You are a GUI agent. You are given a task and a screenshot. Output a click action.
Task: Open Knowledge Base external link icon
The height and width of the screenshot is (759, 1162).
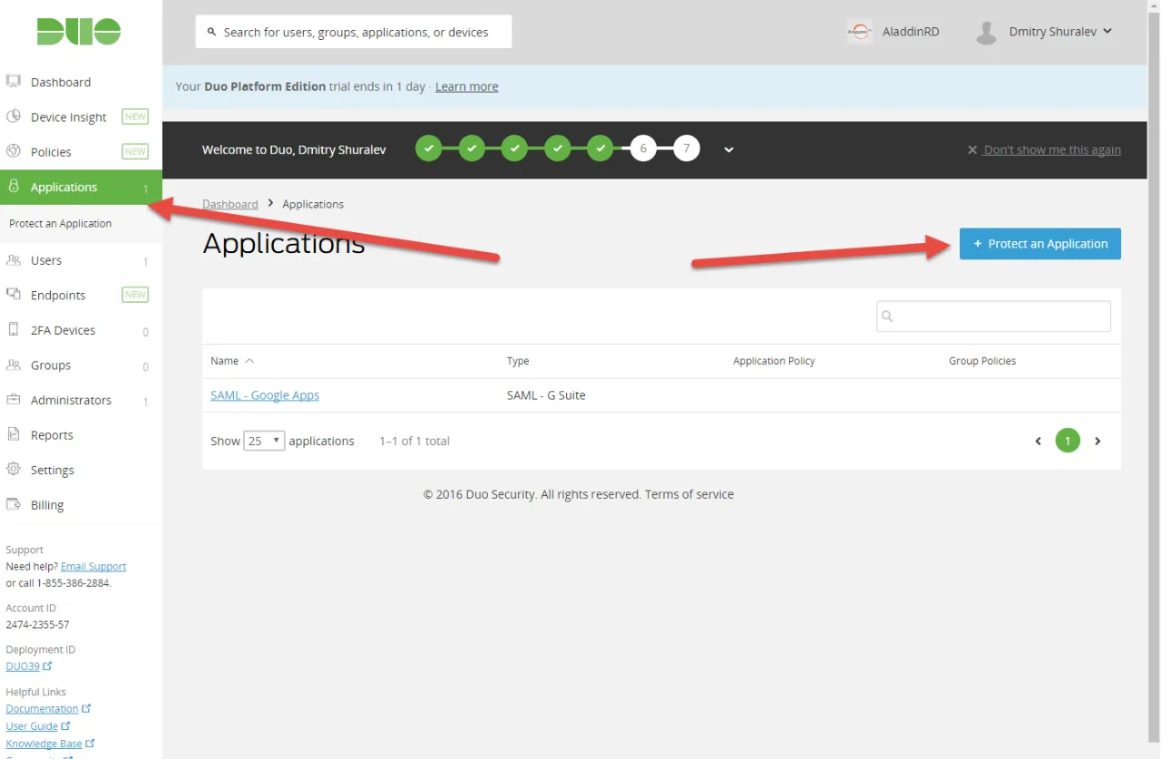pos(91,743)
